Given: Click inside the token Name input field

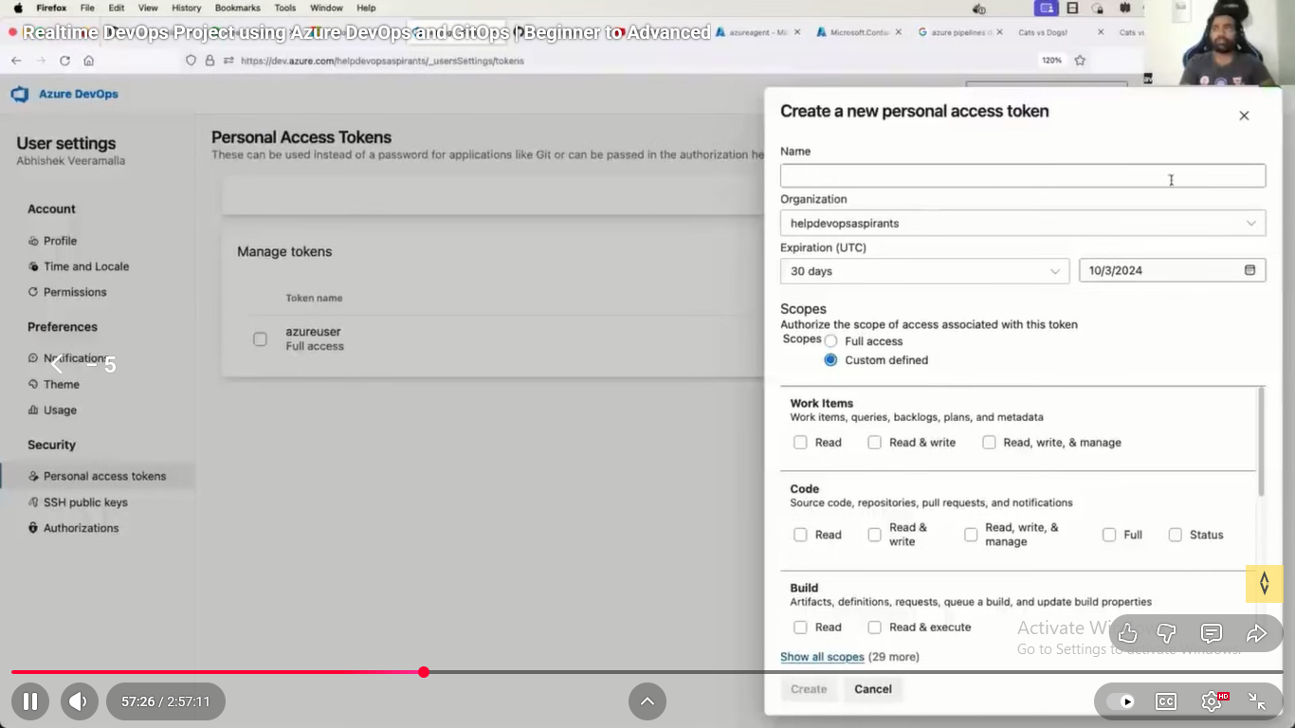Looking at the screenshot, I should coord(1022,175).
